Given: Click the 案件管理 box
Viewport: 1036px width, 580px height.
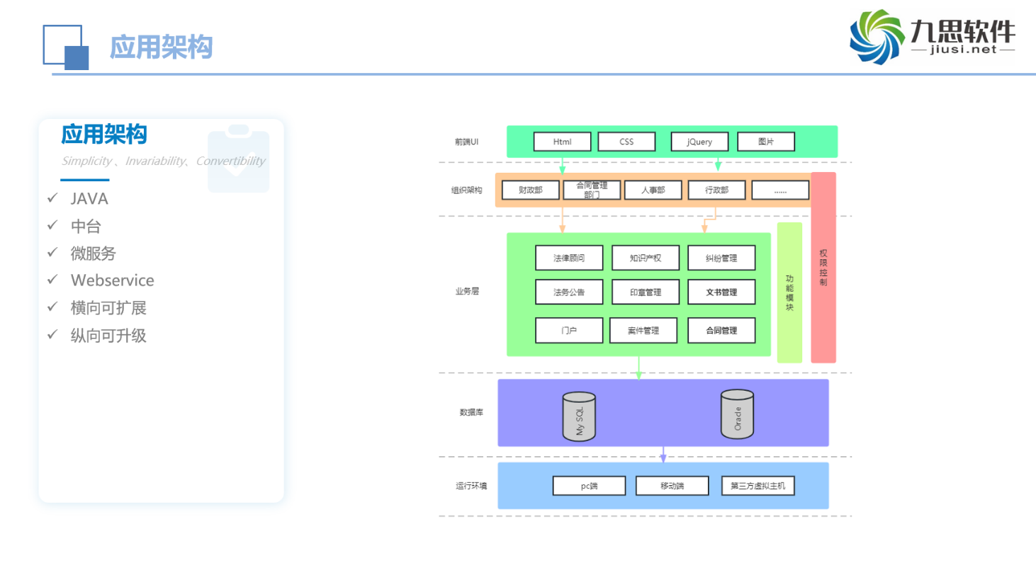Looking at the screenshot, I should click(x=643, y=330).
